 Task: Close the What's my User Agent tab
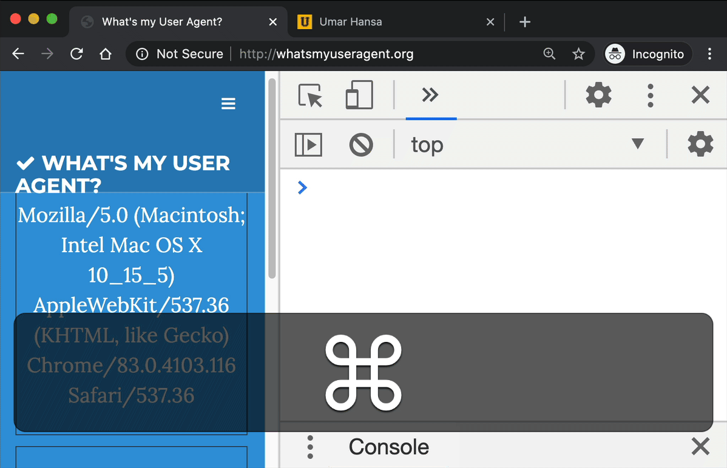click(x=272, y=22)
